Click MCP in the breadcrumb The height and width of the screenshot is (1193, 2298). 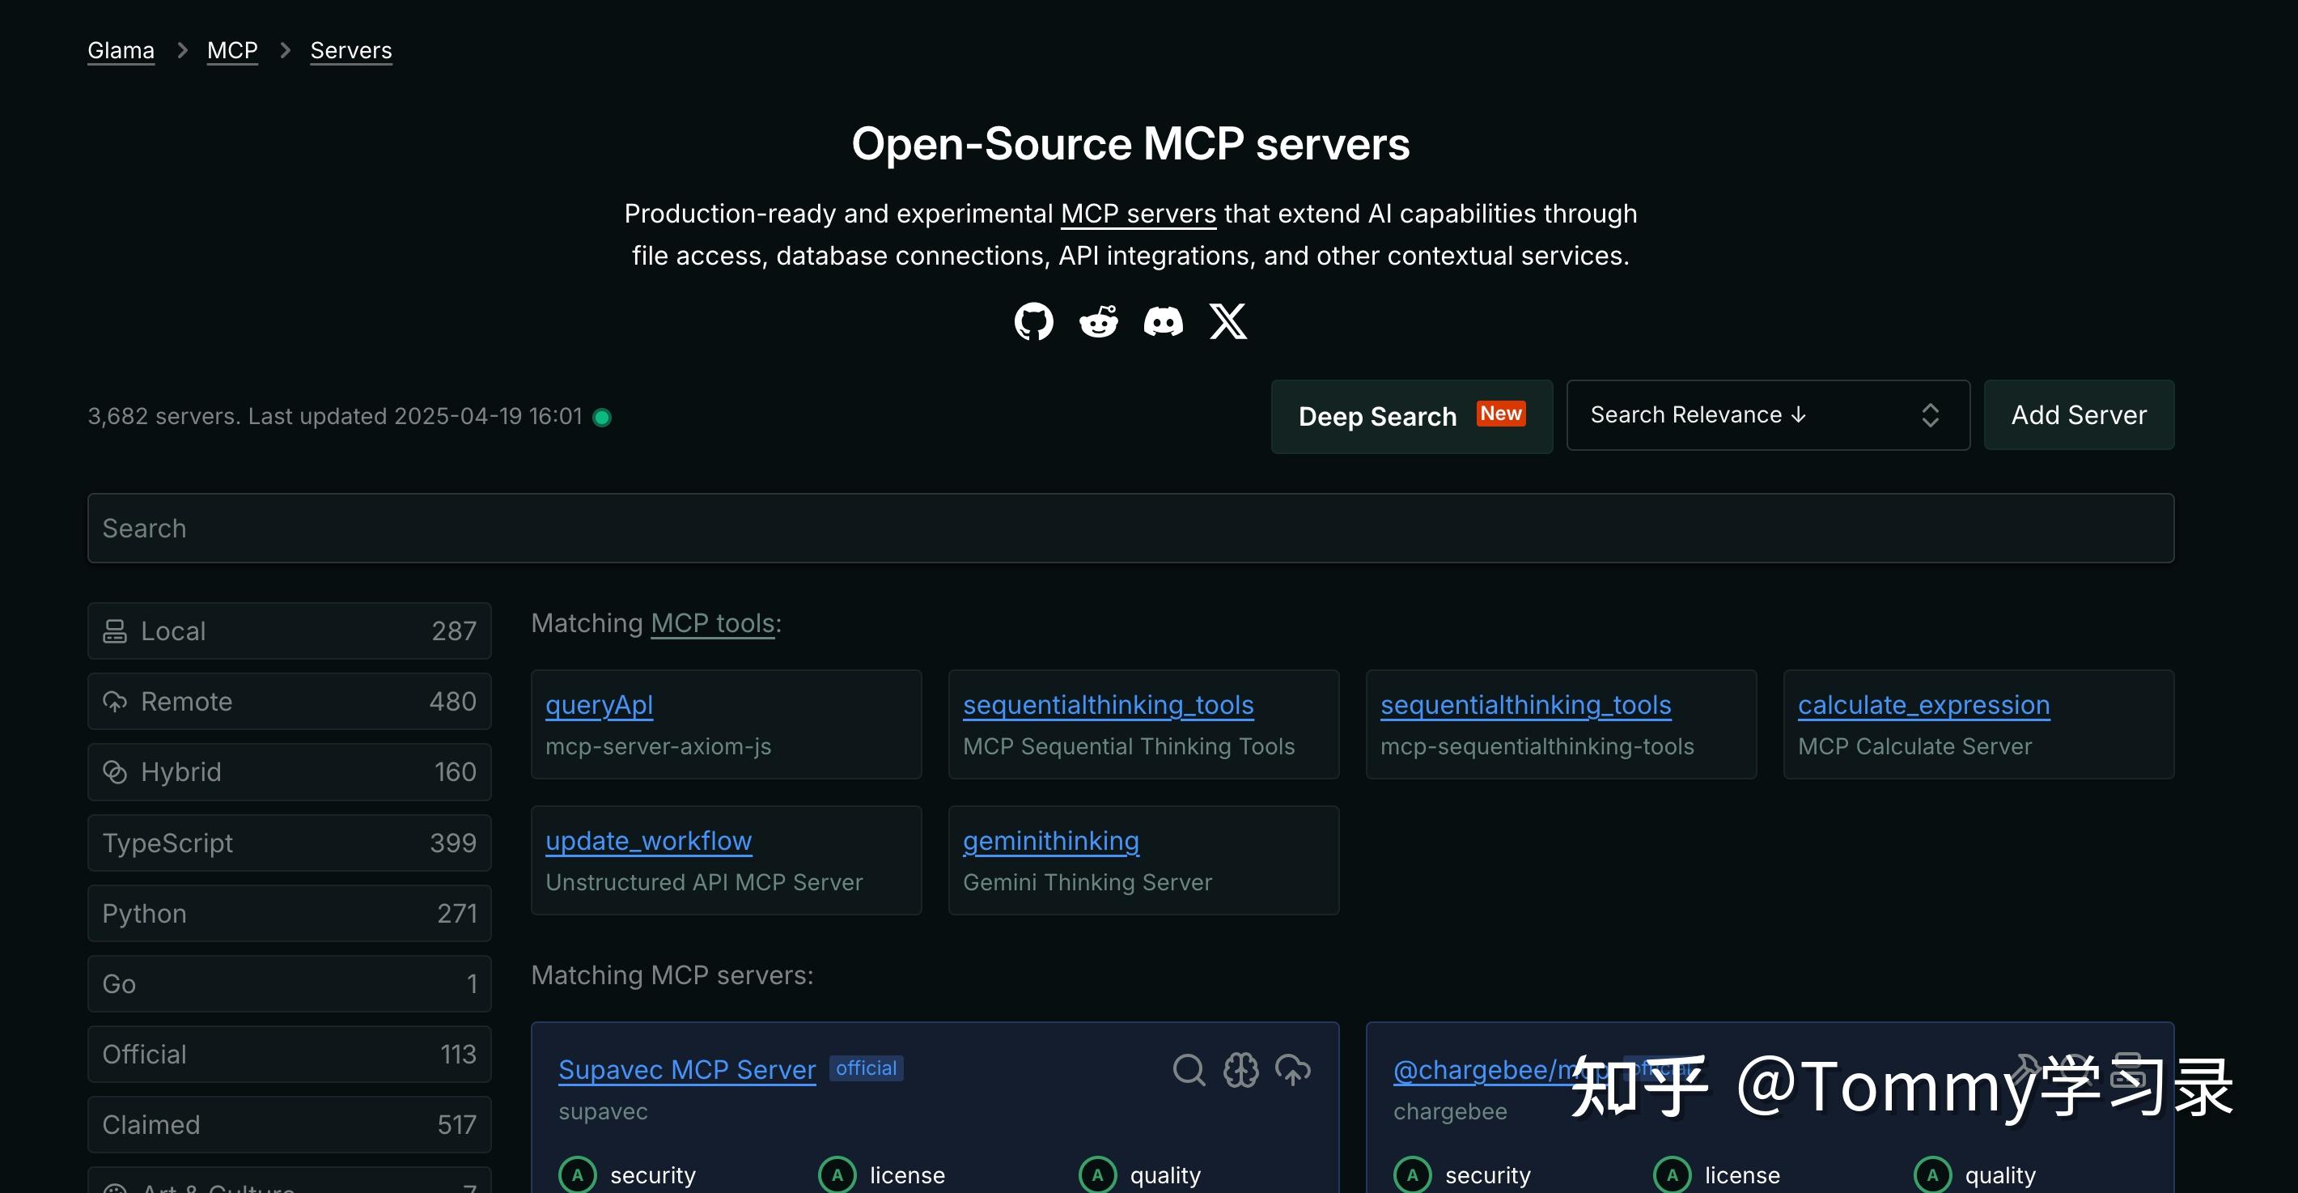232,50
